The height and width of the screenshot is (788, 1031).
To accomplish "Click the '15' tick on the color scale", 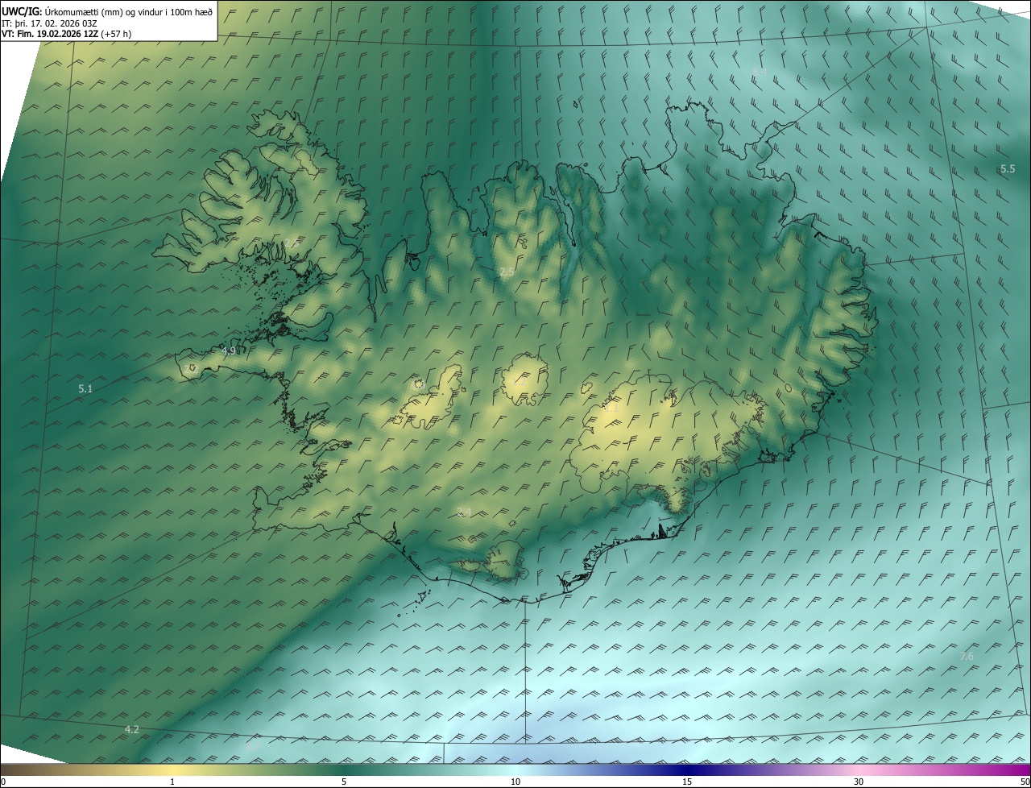I will tap(687, 782).
